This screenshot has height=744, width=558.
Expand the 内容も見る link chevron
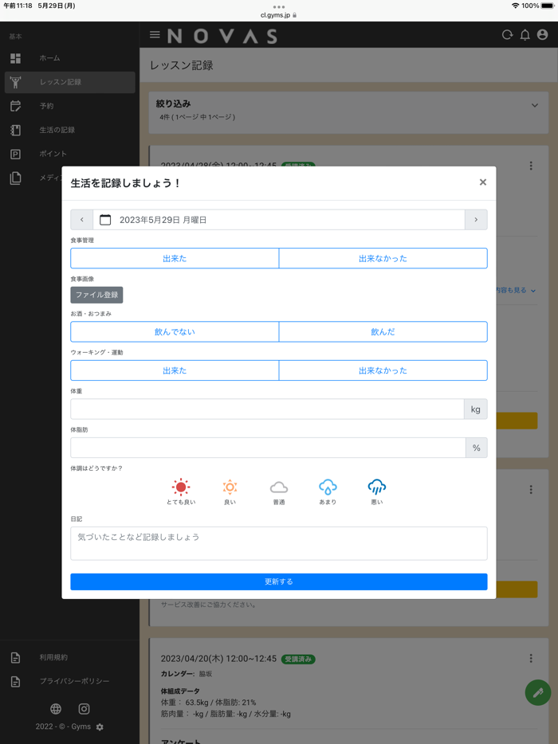coord(533,291)
